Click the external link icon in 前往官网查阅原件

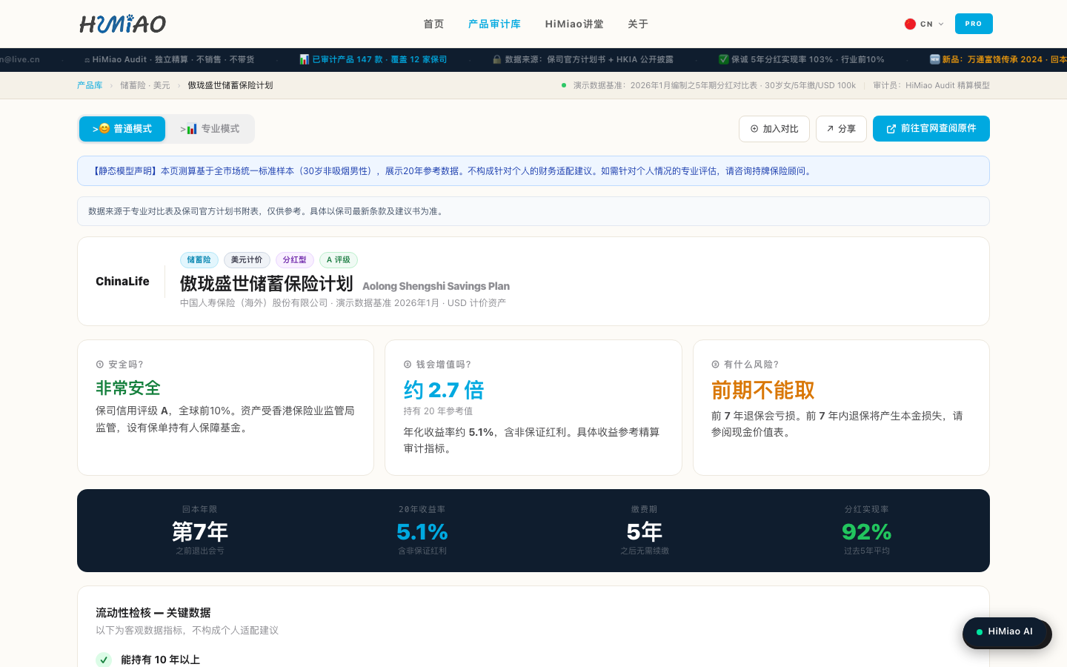point(891,129)
